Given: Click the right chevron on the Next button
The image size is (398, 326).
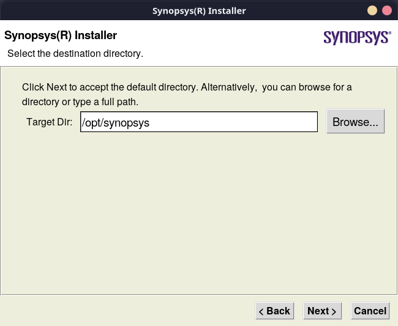Looking at the screenshot, I should point(334,311).
